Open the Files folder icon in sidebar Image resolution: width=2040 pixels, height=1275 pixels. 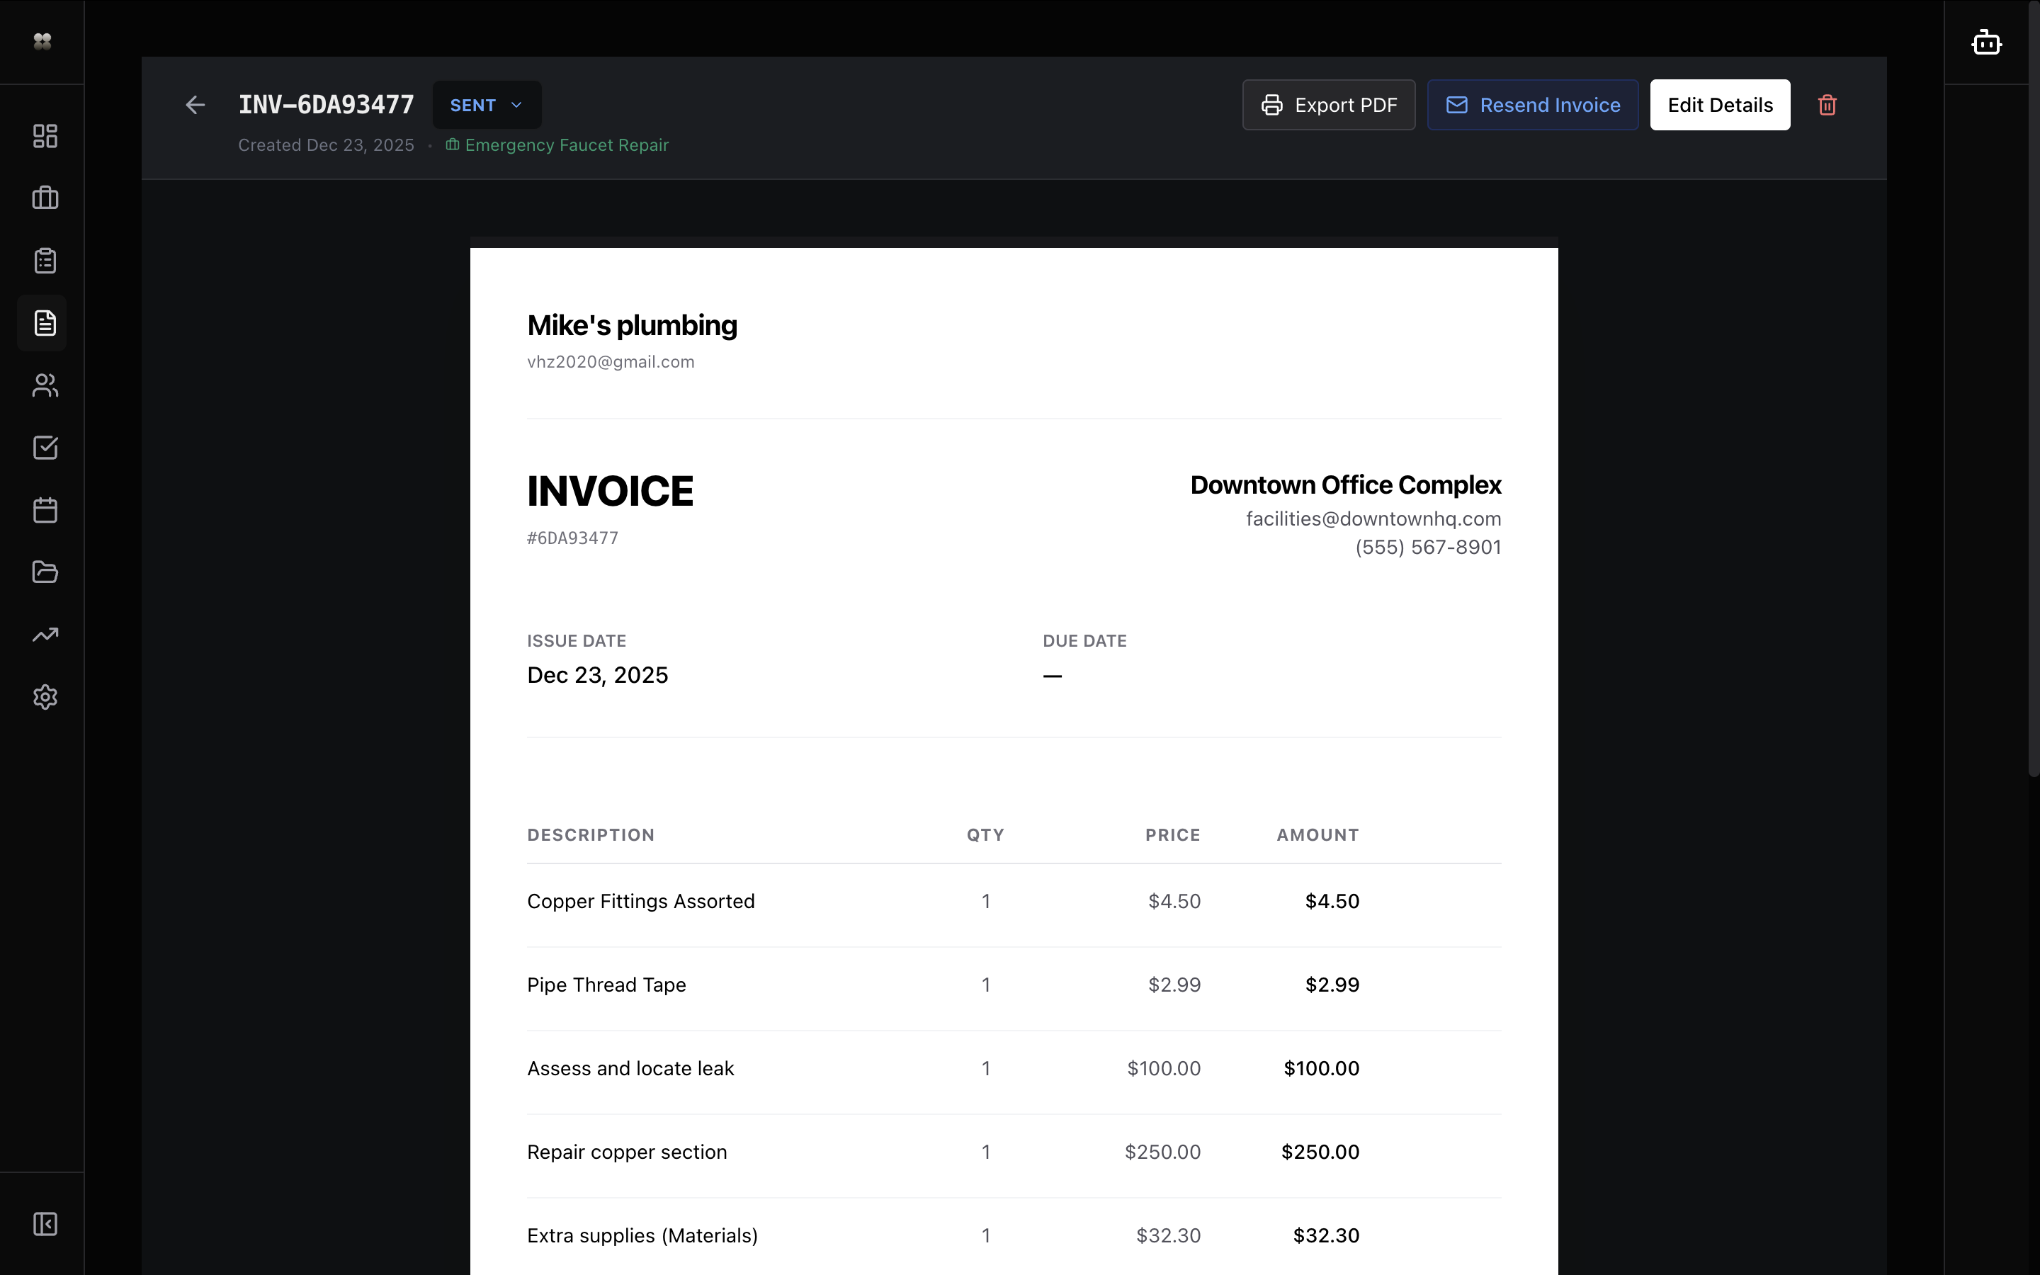[44, 572]
